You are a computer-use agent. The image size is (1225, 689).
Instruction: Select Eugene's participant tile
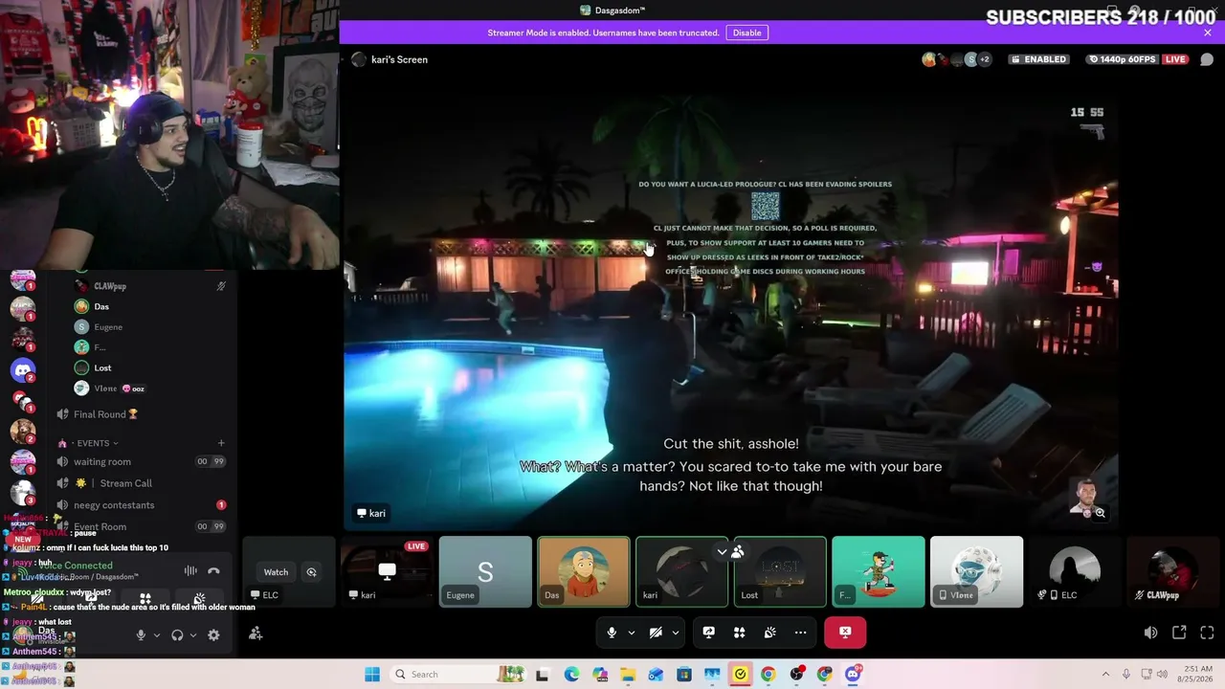tap(485, 572)
